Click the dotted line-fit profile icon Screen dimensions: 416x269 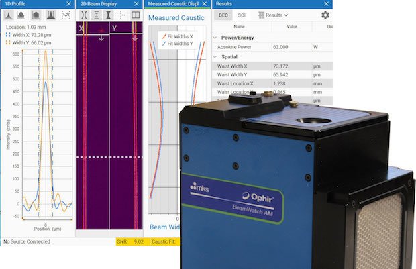click(66, 15)
